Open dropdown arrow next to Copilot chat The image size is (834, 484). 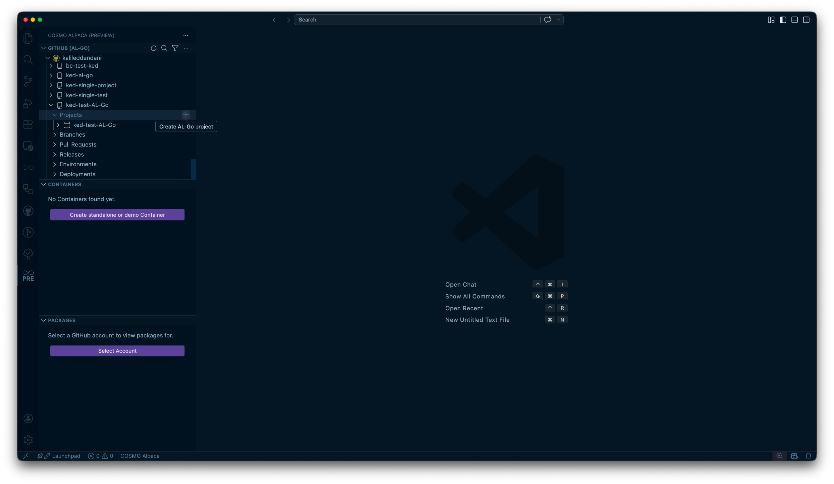tap(558, 20)
